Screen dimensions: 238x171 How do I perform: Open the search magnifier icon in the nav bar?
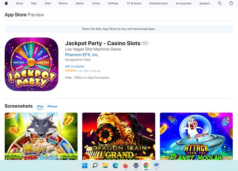coord(219,3)
